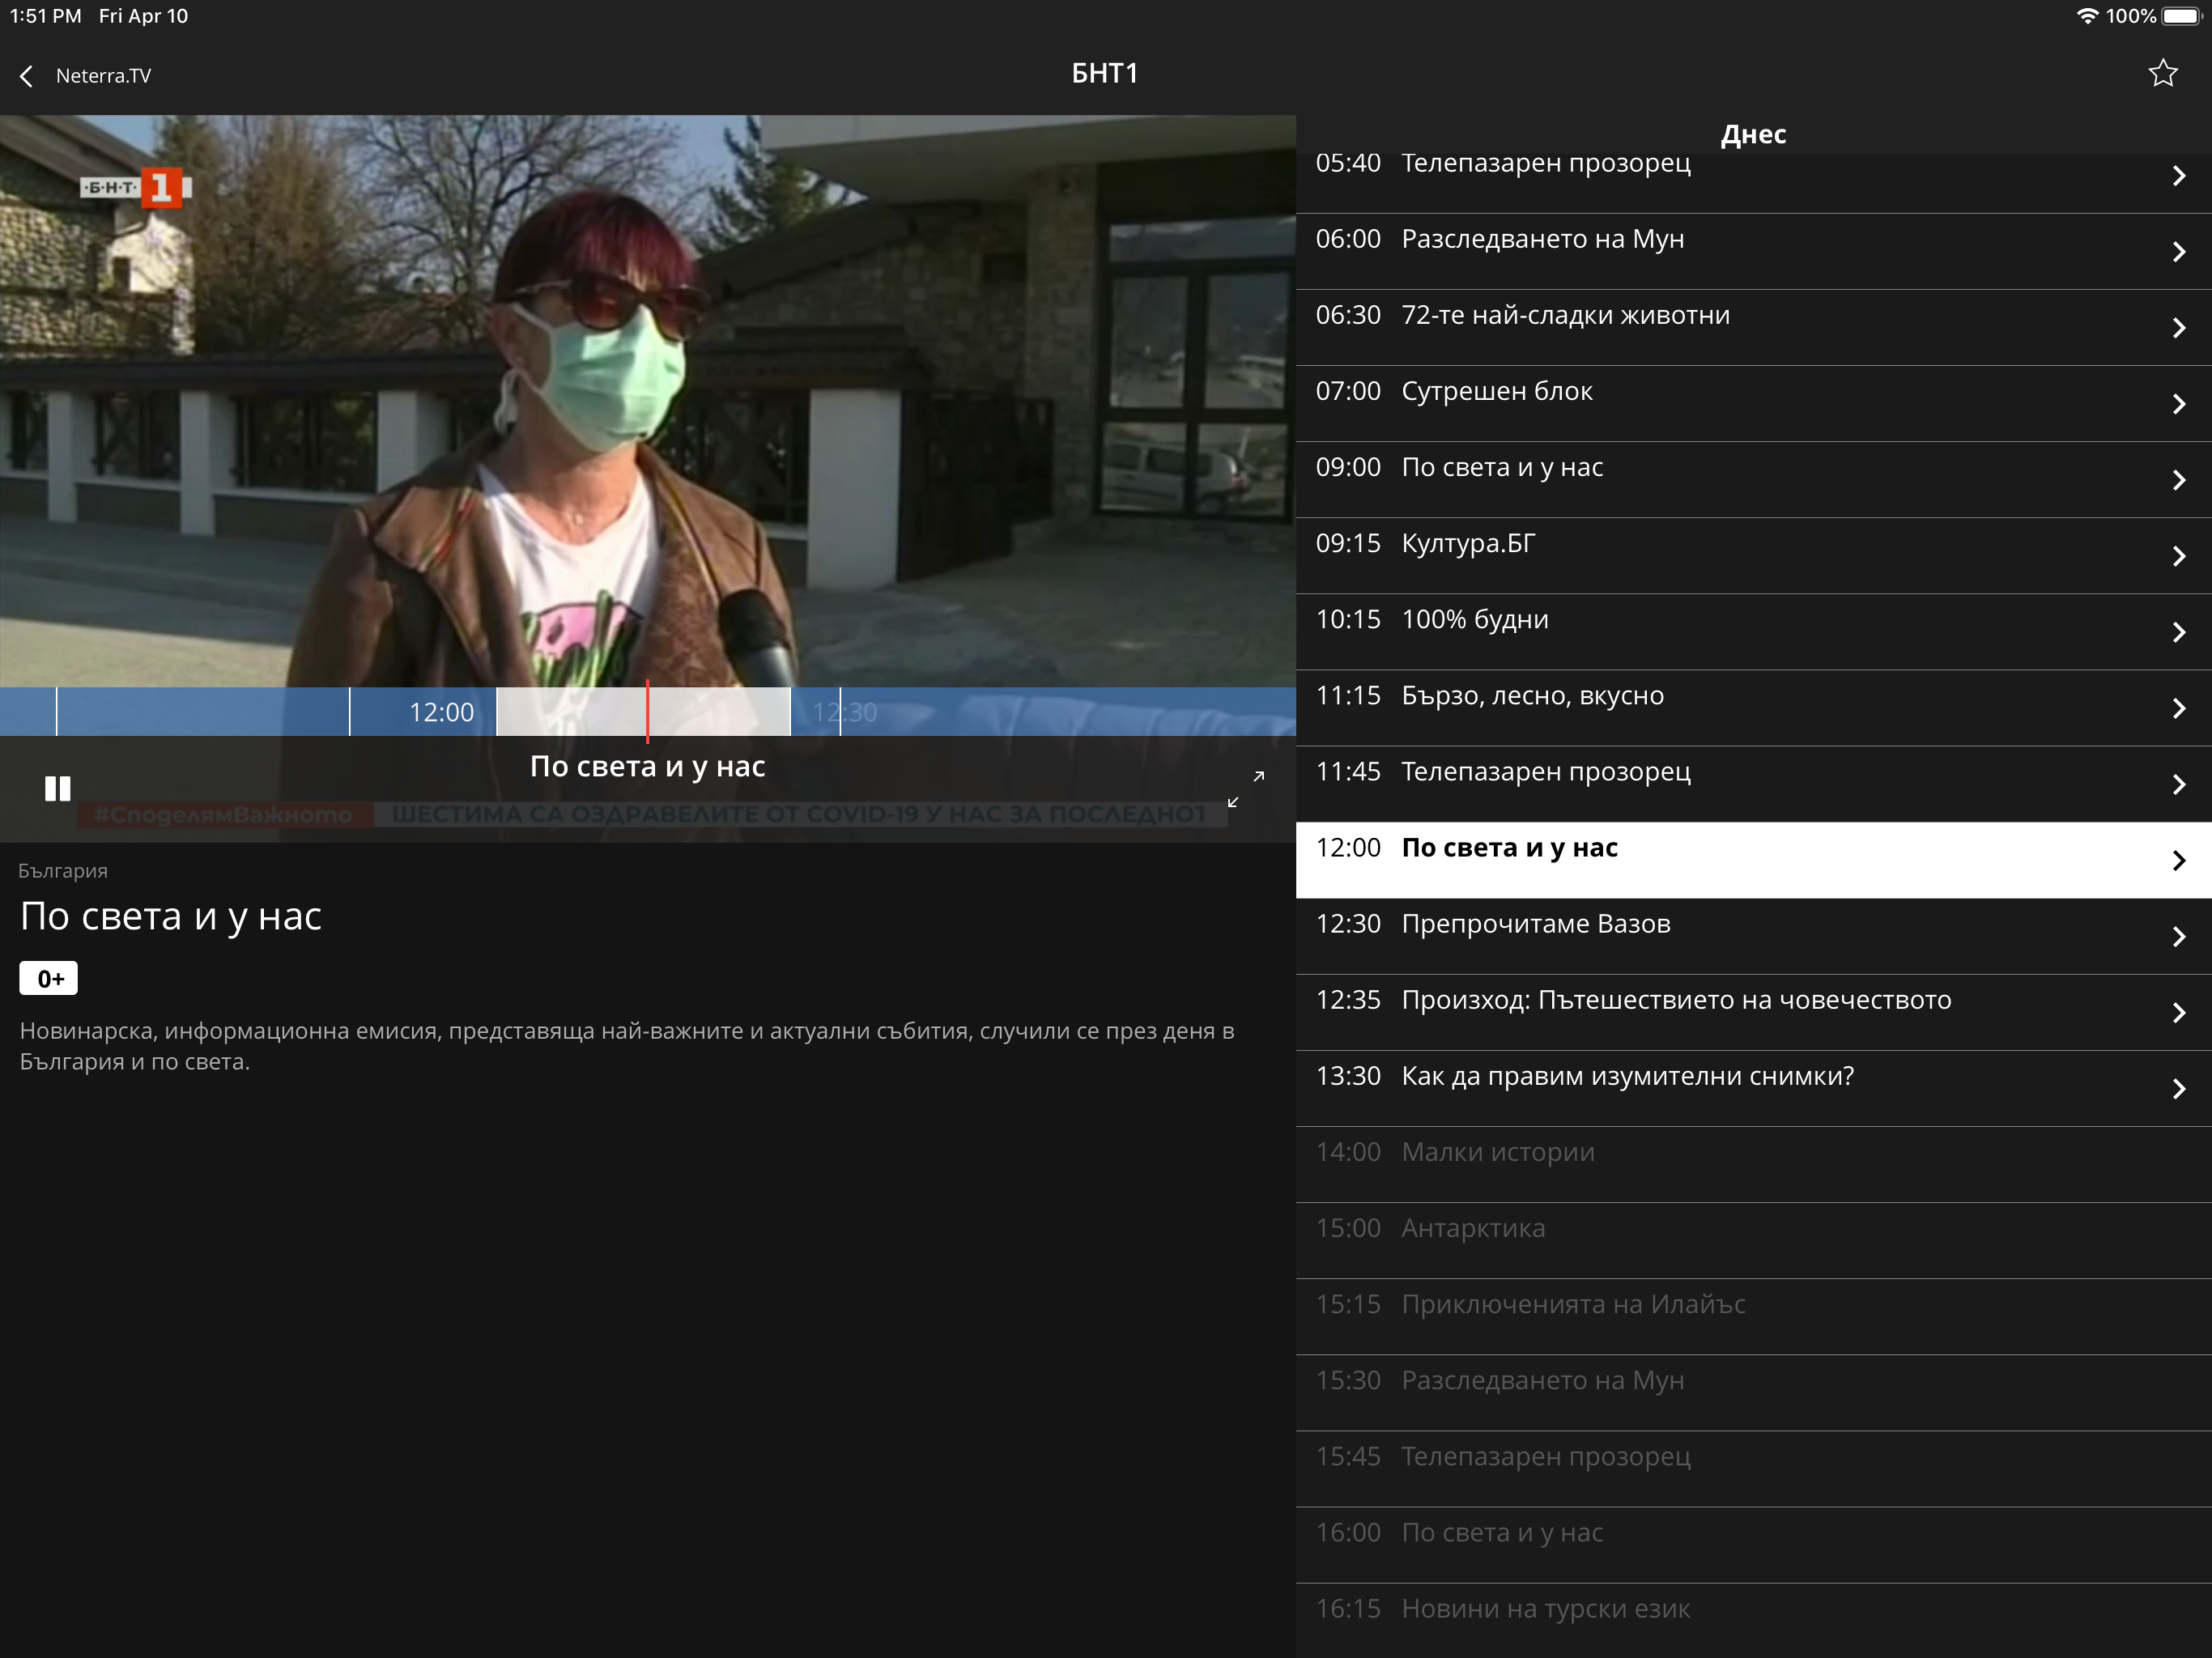Open 05:40 Телепазарен прозорец chevron
This screenshot has height=1658, width=2212.
[2178, 176]
